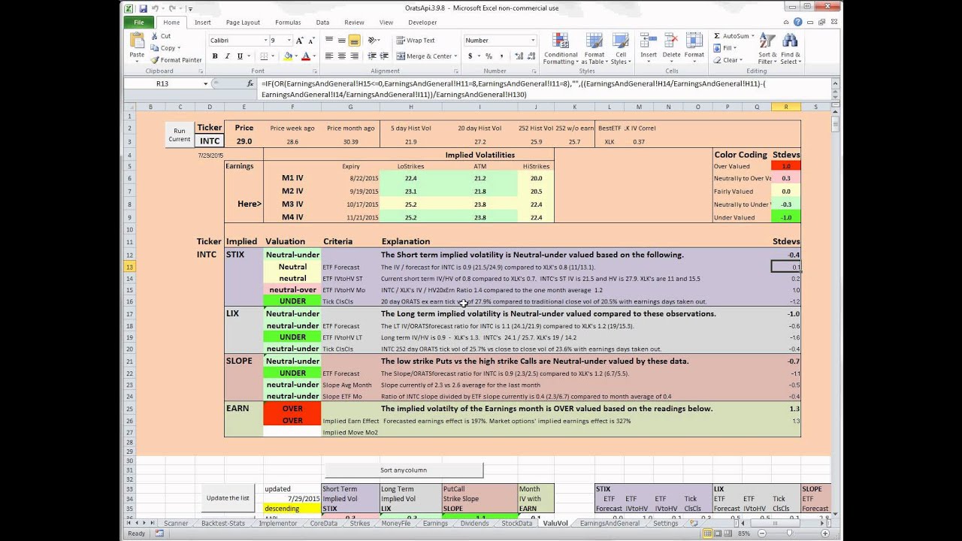
Task: Open the font size dropdown
Action: click(289, 41)
